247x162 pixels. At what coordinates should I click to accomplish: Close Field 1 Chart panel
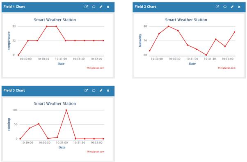point(108,7)
